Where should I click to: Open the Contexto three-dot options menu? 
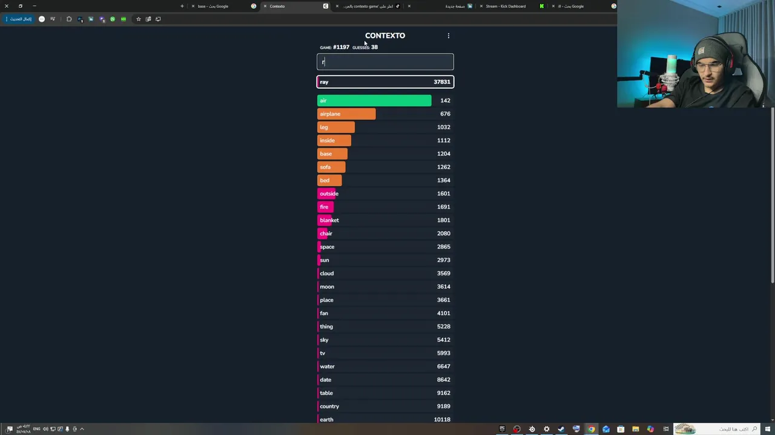tap(448, 36)
